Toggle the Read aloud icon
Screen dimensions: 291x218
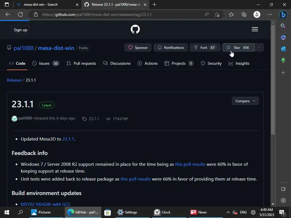tap(207, 14)
